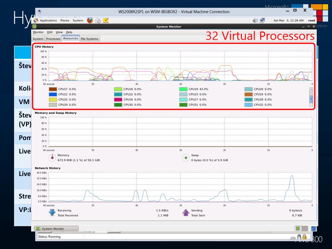Switch to the File Systems tab
This screenshot has width=332, height=249.
click(89, 39)
